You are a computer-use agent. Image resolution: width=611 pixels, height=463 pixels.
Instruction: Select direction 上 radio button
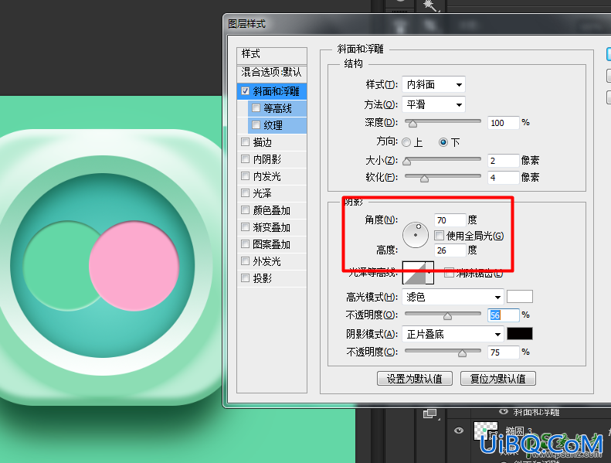pos(406,142)
